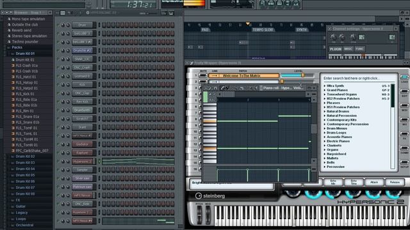Click the EDIT page button in Hypersonic
This screenshot has height=230, width=410.
tap(404, 91)
